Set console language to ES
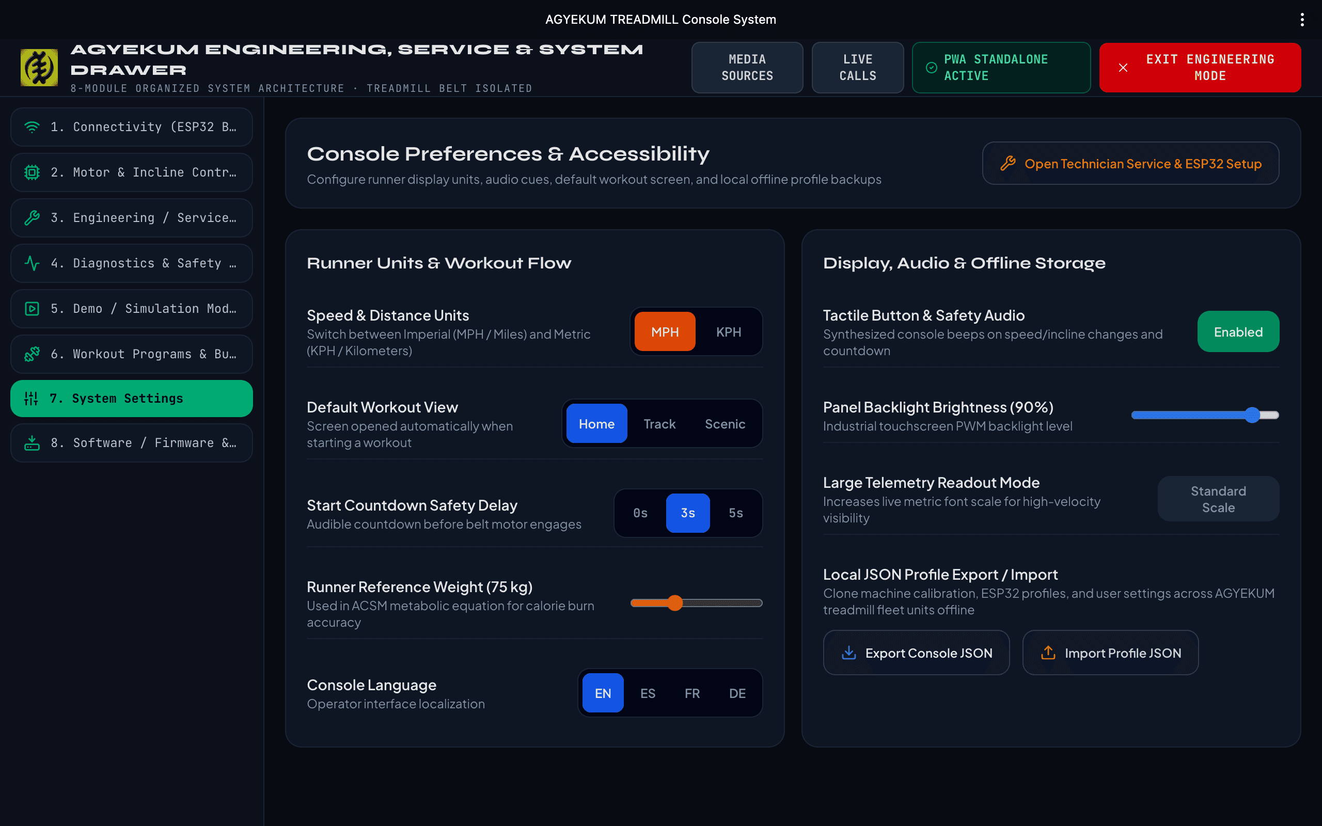 (648, 693)
